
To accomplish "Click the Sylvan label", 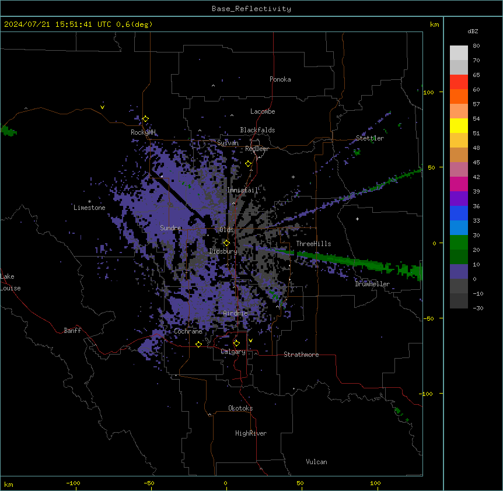I will click(228, 143).
